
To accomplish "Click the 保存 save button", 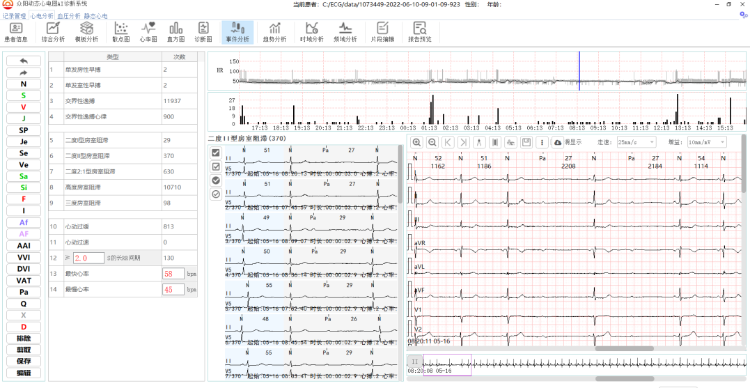I will 24,361.
